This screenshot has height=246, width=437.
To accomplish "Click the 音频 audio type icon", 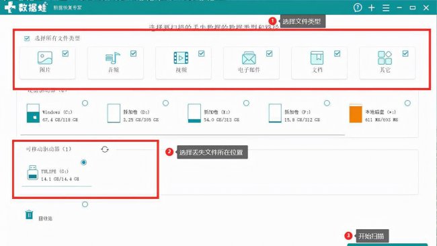I will pos(112,58).
